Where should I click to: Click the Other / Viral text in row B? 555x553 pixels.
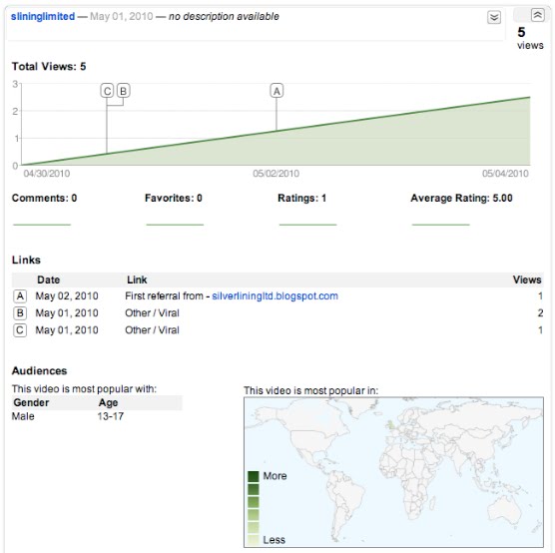(152, 313)
